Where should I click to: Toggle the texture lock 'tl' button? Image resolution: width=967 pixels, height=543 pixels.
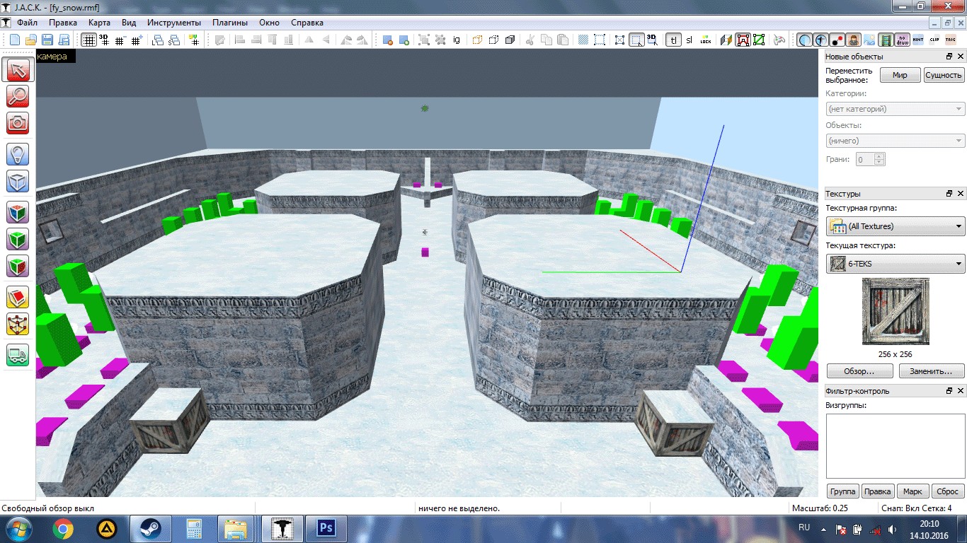click(x=673, y=40)
